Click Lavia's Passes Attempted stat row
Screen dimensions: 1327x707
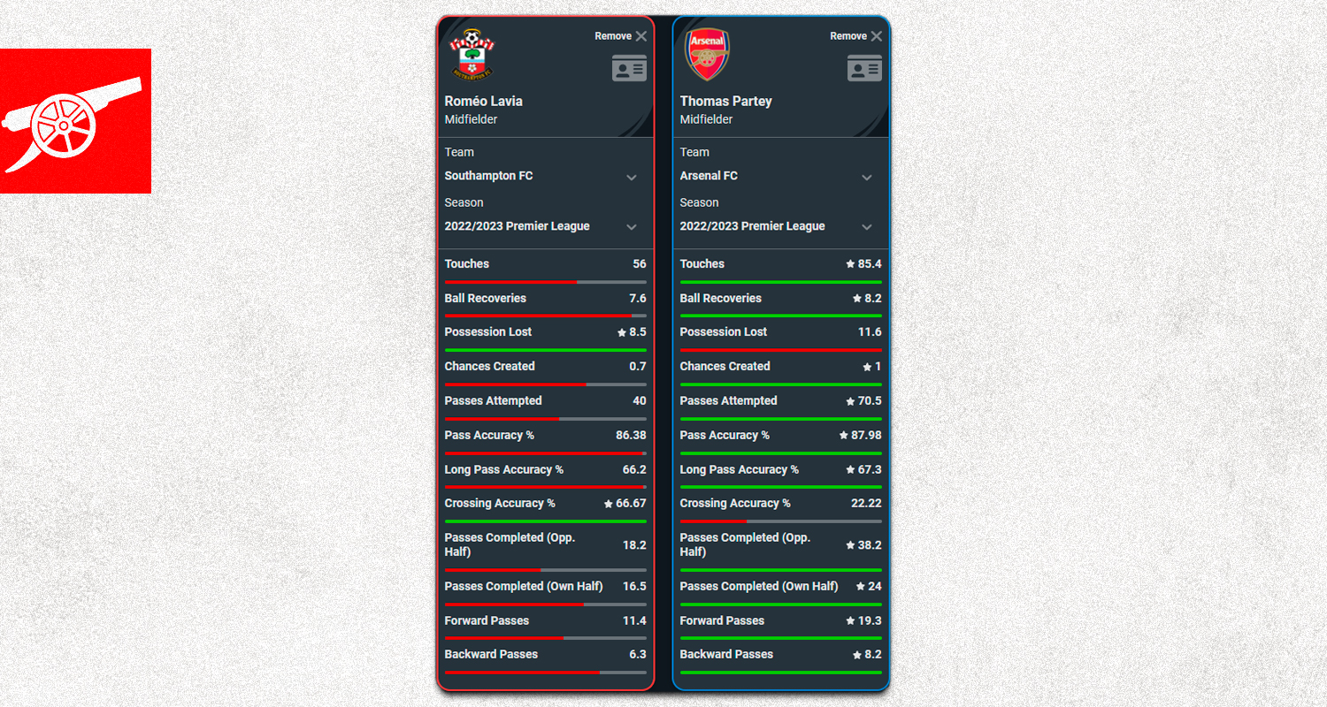546,406
